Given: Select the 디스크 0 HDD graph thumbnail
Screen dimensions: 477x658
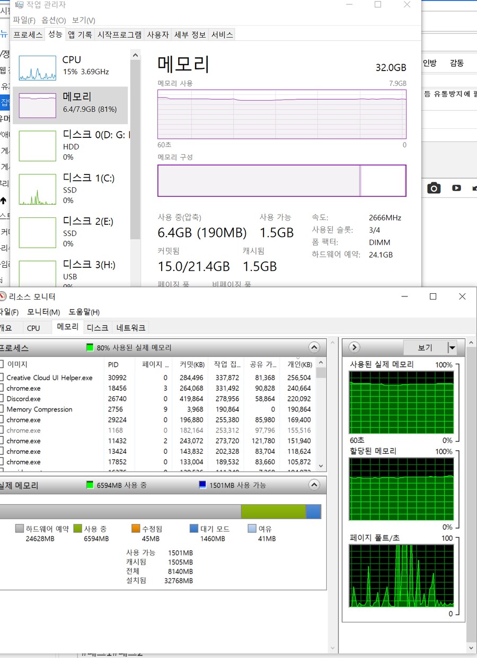Looking at the screenshot, I should [x=38, y=146].
